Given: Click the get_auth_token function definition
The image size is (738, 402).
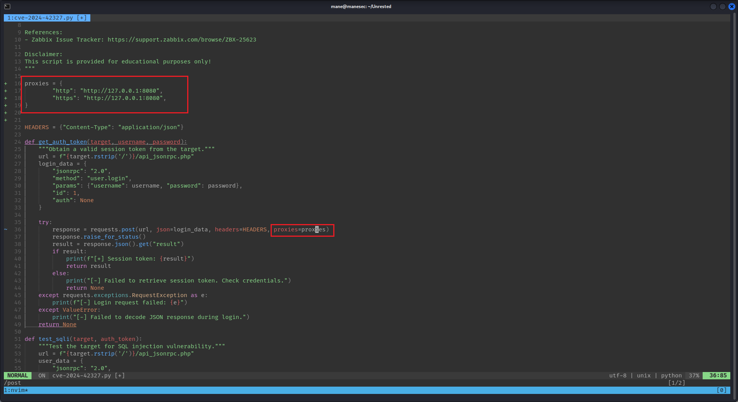Looking at the screenshot, I should click(x=106, y=142).
